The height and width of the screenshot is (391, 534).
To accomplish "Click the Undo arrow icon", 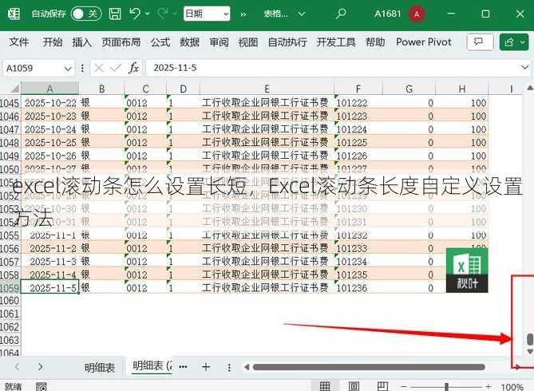I will [x=135, y=14].
